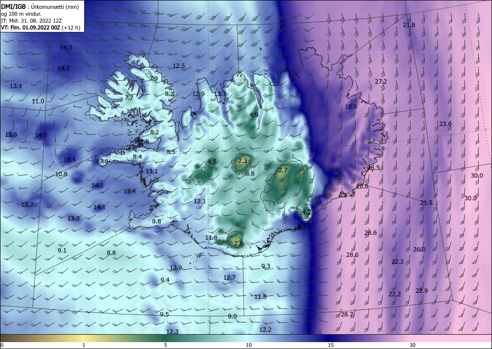
Task: Click the 22.9 value label
Action: 422,290
